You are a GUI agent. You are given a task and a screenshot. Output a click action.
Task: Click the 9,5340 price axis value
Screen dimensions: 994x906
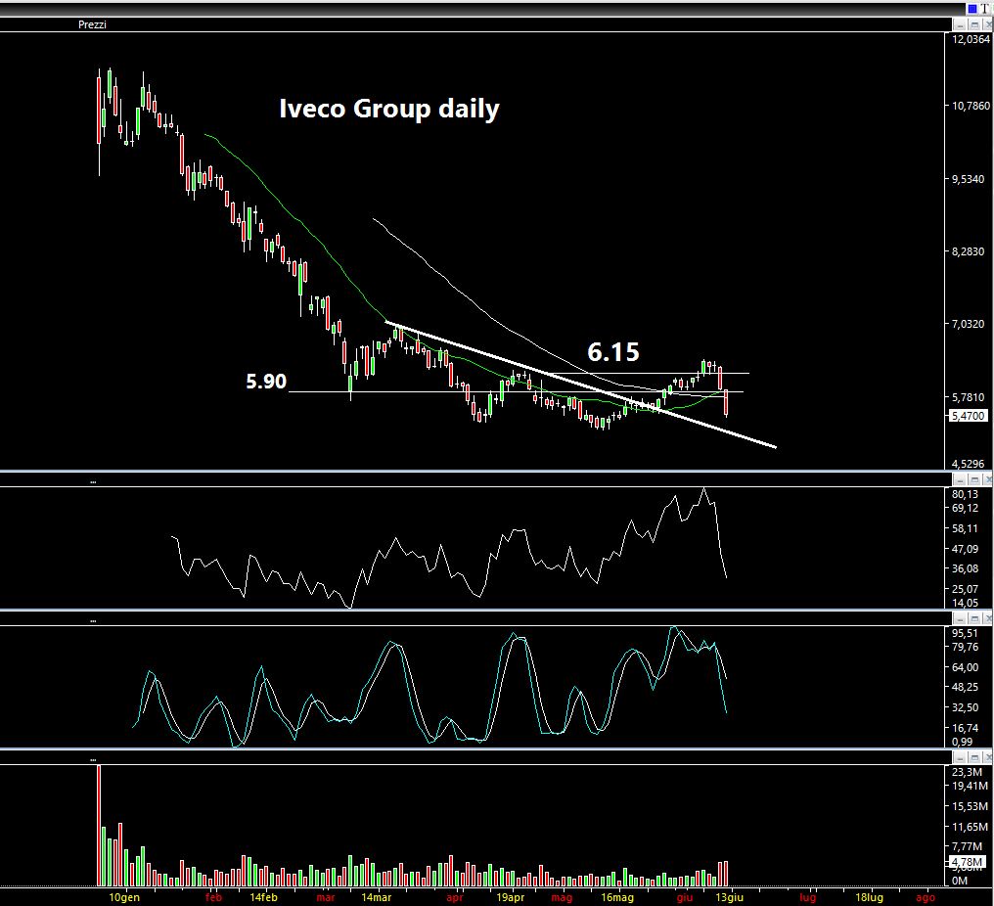pyautogui.click(x=968, y=179)
